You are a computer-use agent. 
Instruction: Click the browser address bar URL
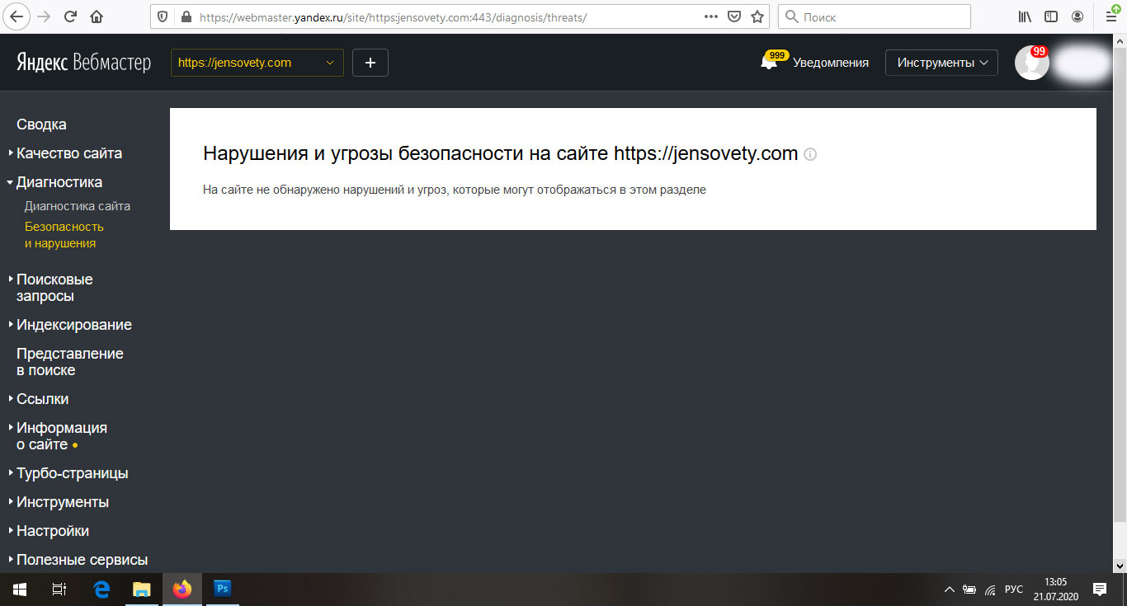393,16
